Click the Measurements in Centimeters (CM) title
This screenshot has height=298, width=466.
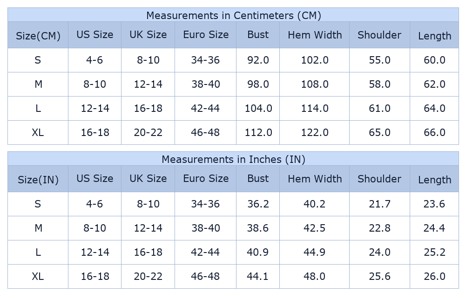(x=233, y=15)
